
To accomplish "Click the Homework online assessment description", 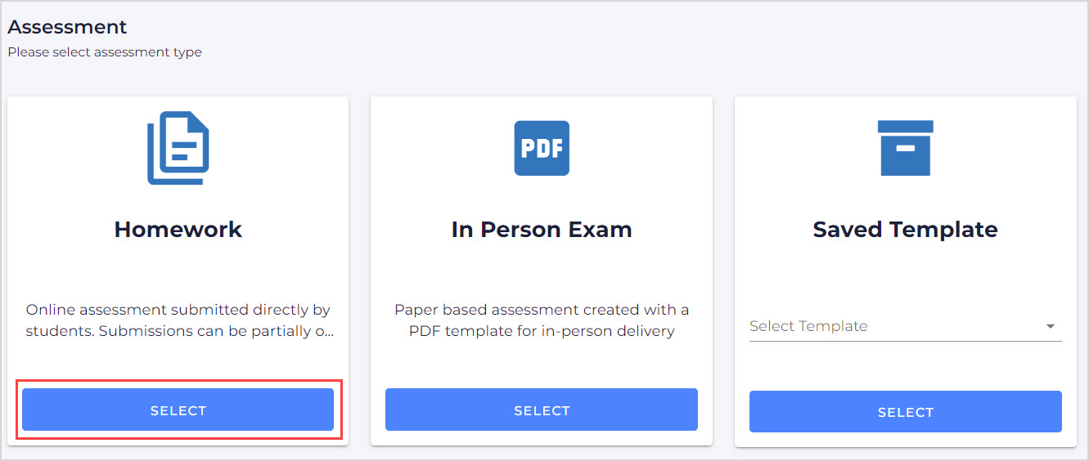I will point(178,320).
